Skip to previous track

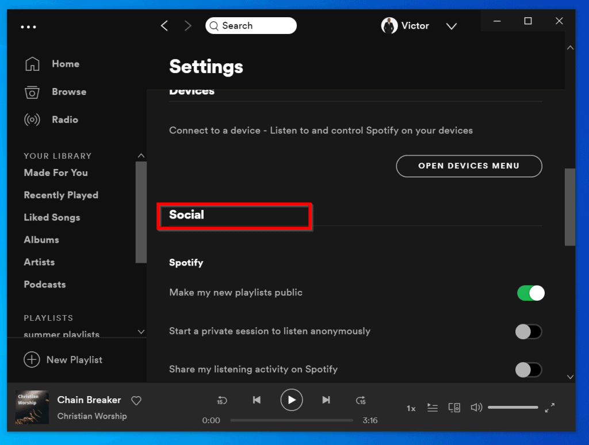click(257, 400)
